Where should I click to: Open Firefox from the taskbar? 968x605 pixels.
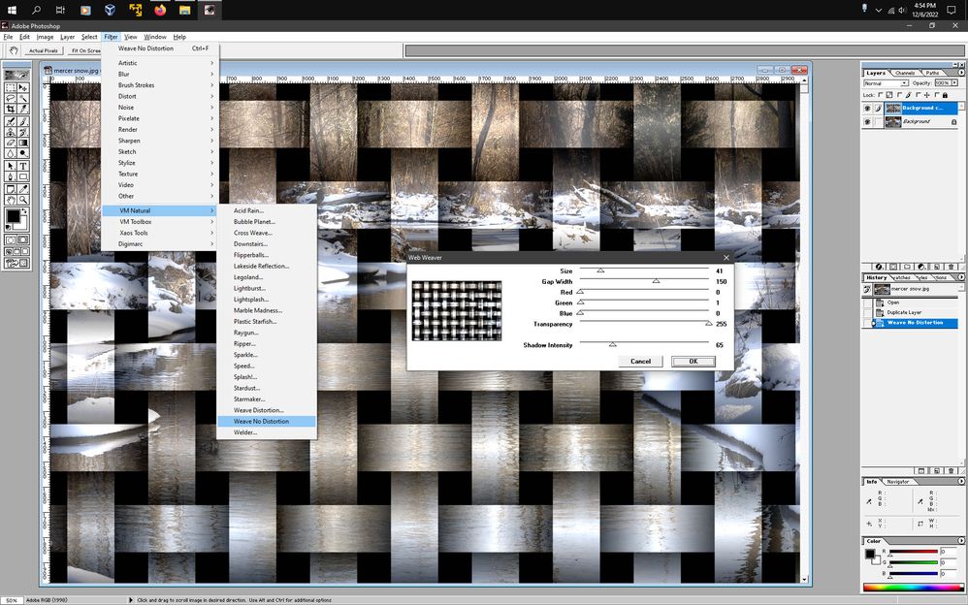pos(160,10)
